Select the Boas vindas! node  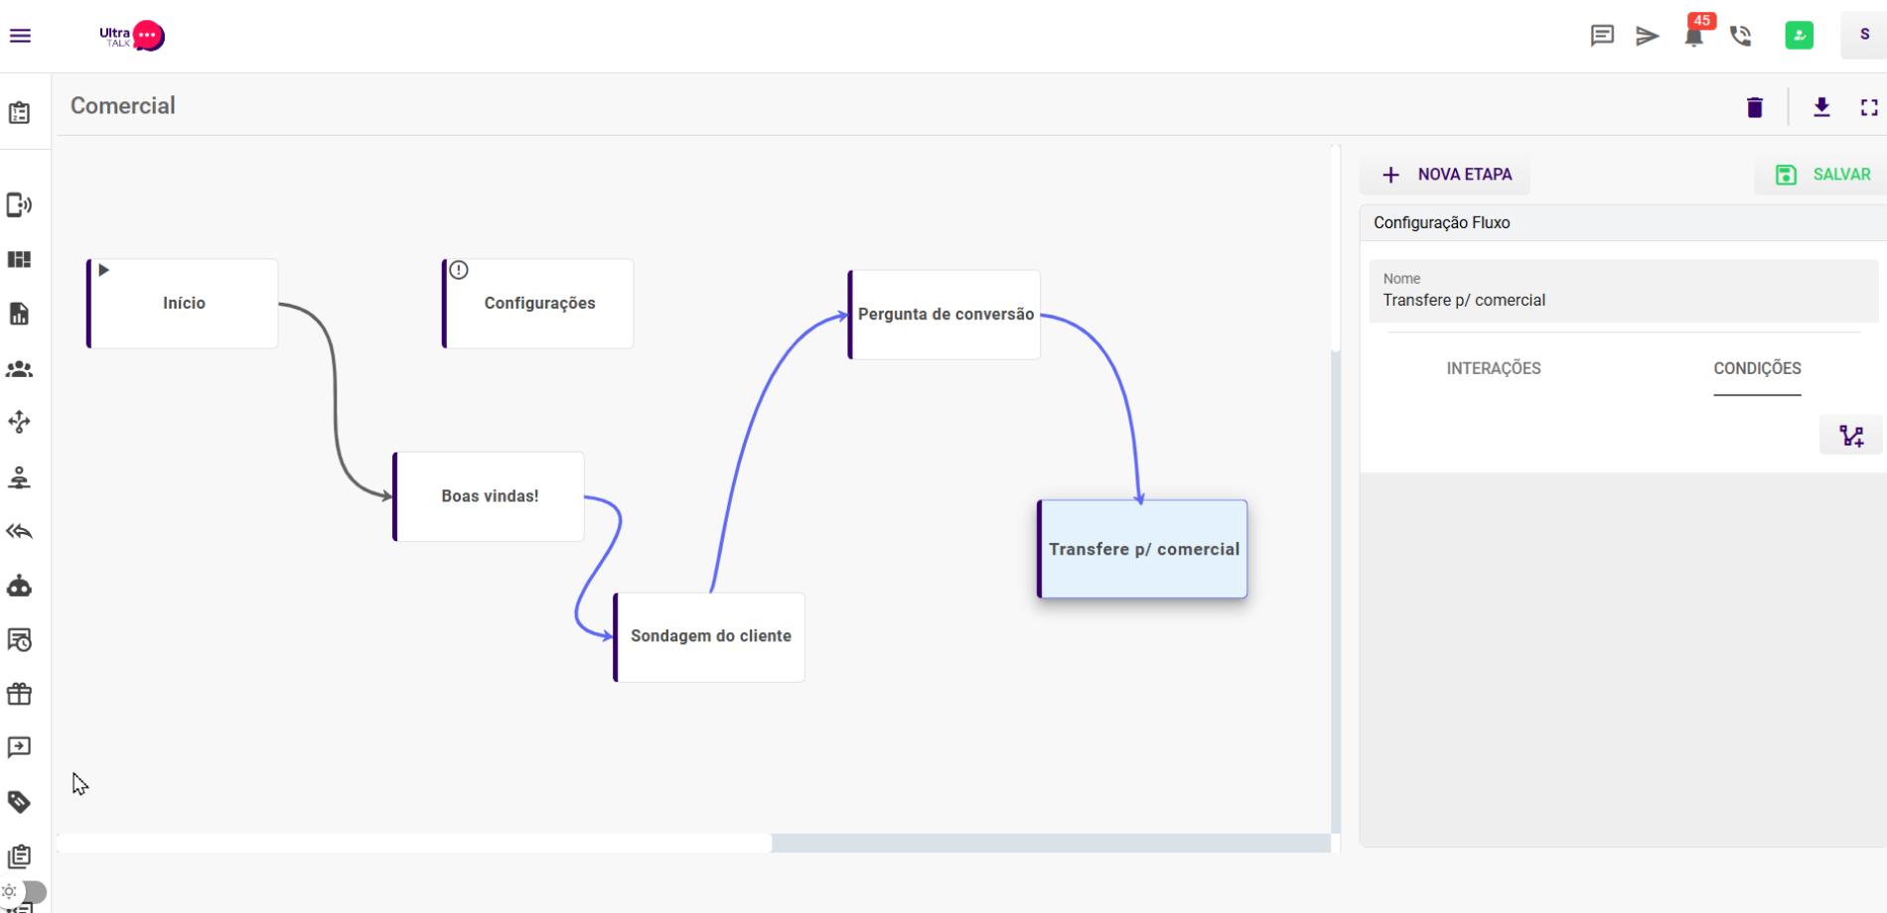click(490, 496)
